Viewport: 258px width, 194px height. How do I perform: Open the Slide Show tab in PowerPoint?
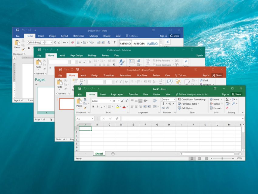coord(142,75)
